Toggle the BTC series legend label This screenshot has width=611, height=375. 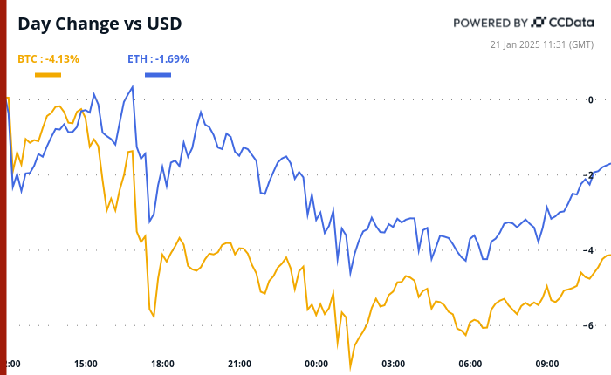click(x=48, y=59)
